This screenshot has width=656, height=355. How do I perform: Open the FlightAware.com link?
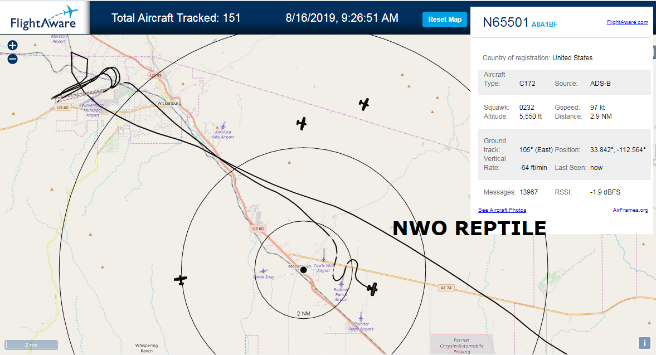click(627, 22)
